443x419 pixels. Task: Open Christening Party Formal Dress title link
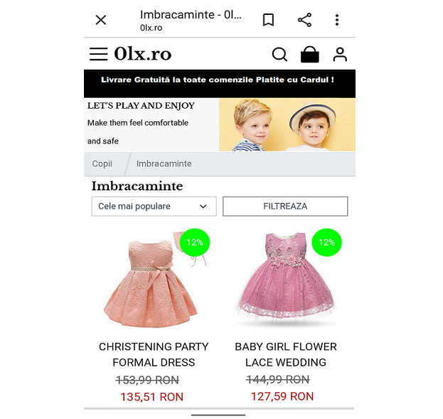coord(154,354)
